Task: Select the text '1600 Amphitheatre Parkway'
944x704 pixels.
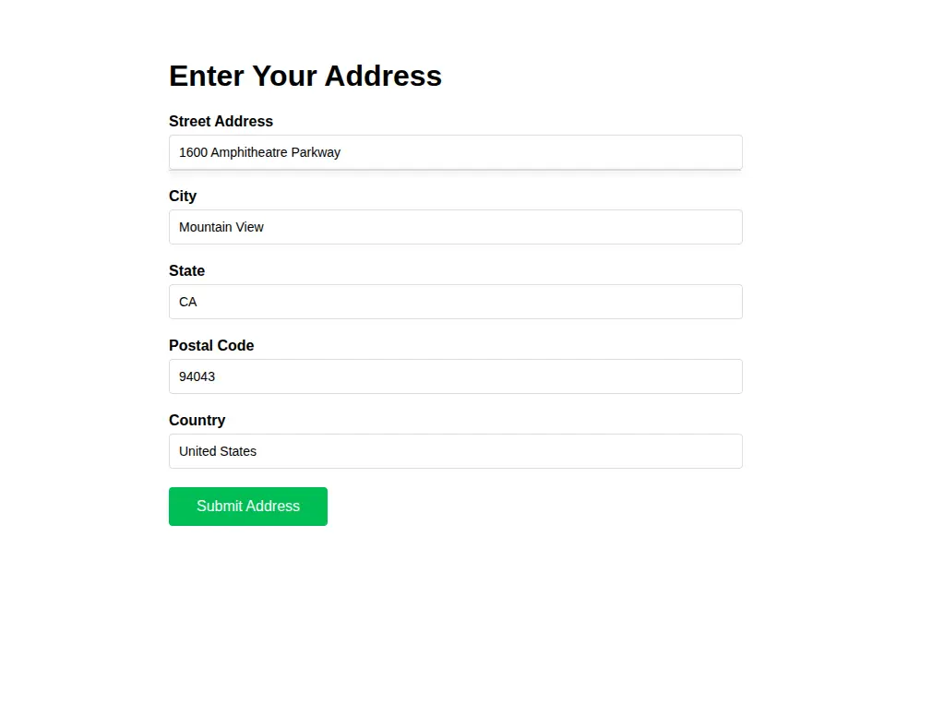Action: [x=258, y=152]
